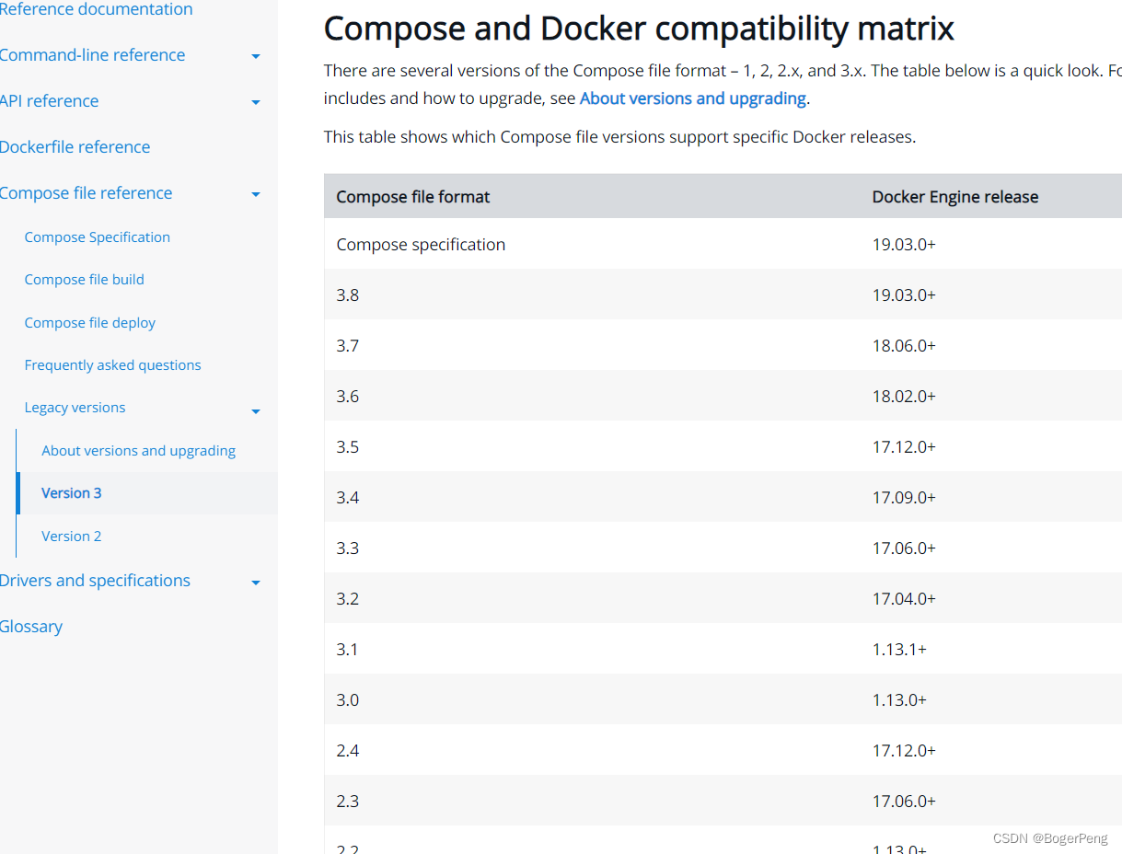Open Compose file build page

[84, 280]
